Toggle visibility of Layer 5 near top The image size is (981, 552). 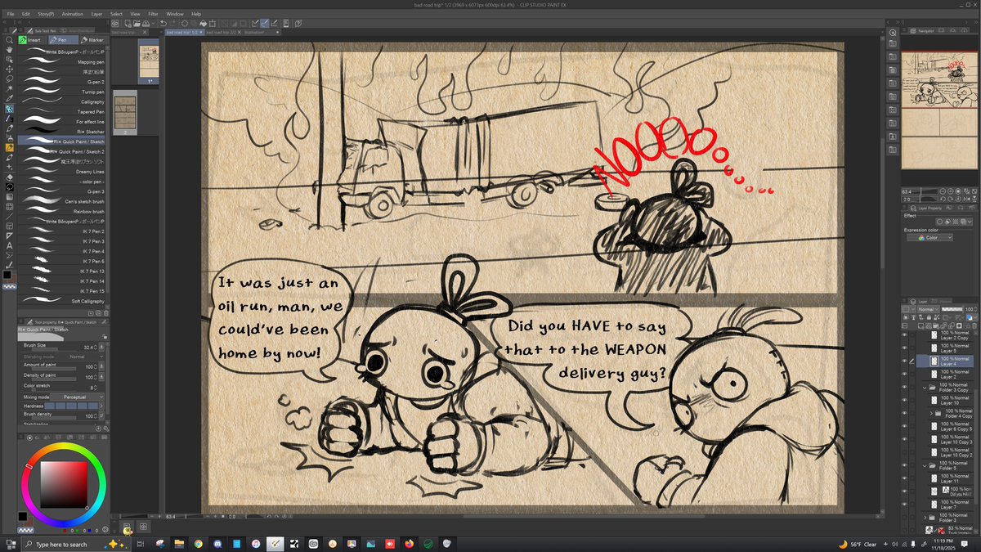pos(904,348)
